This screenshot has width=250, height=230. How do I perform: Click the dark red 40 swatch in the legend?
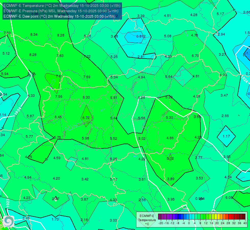[244, 216]
